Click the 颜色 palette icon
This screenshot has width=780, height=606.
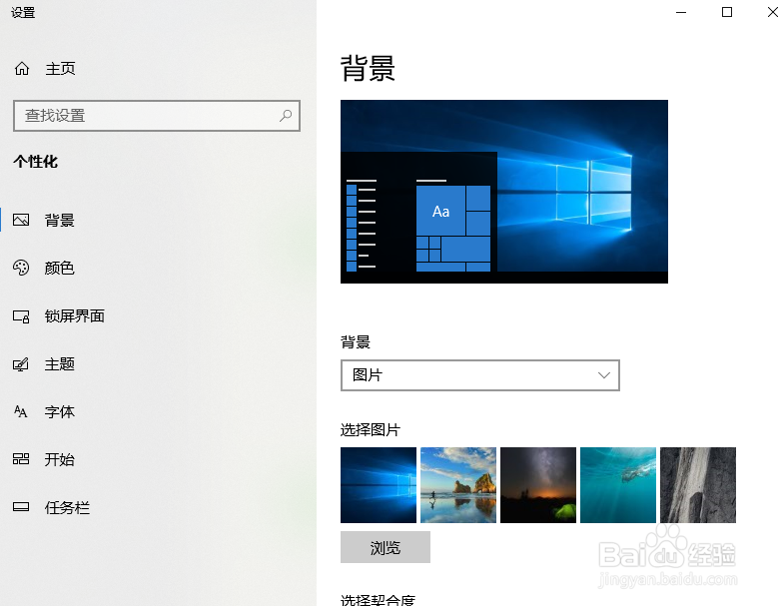tap(21, 268)
